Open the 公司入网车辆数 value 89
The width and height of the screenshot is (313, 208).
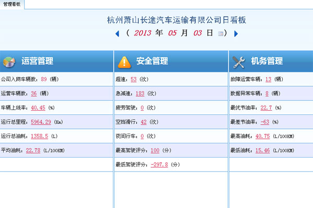click(x=44, y=79)
